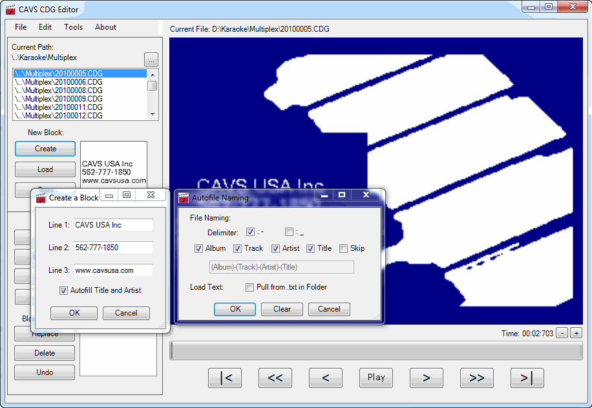
Task: Maximize the Autofile Naming dialog
Action: point(342,195)
